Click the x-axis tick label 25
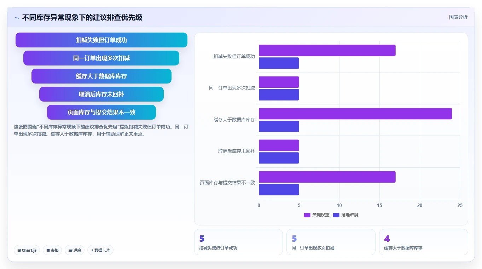The width and height of the screenshot is (482, 269). click(460, 205)
